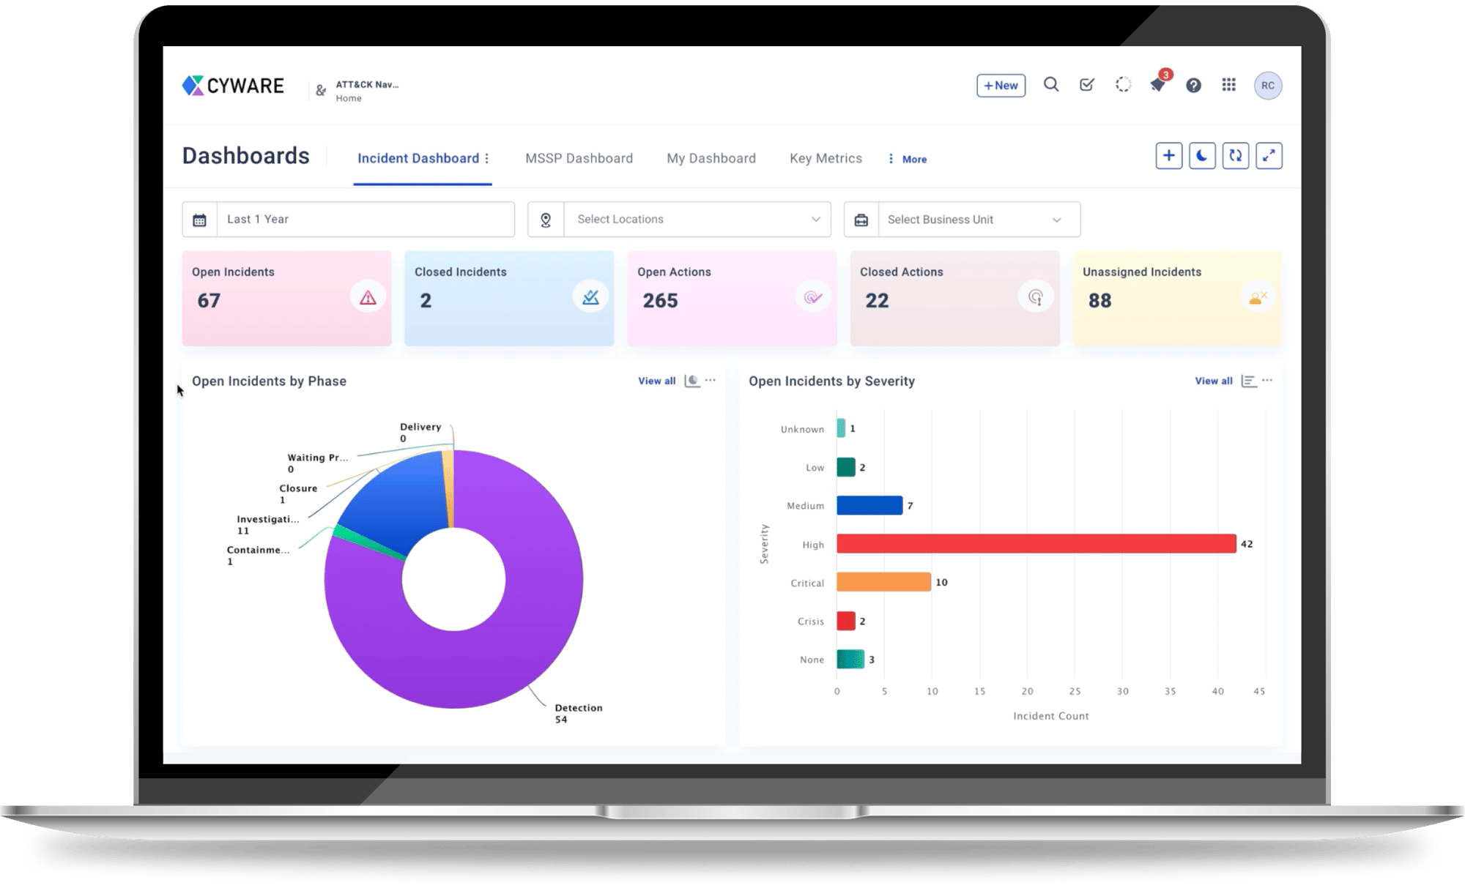Open the apps grid launcher icon

[1229, 85]
